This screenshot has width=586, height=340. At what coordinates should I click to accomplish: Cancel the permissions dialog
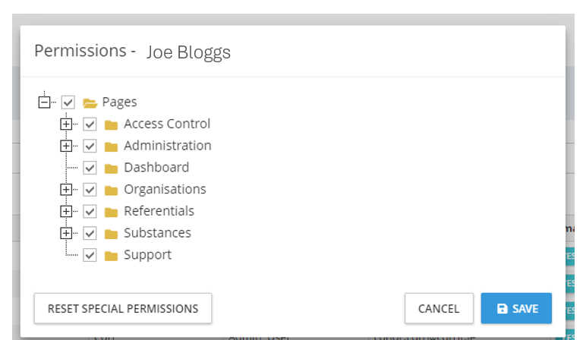(x=439, y=308)
